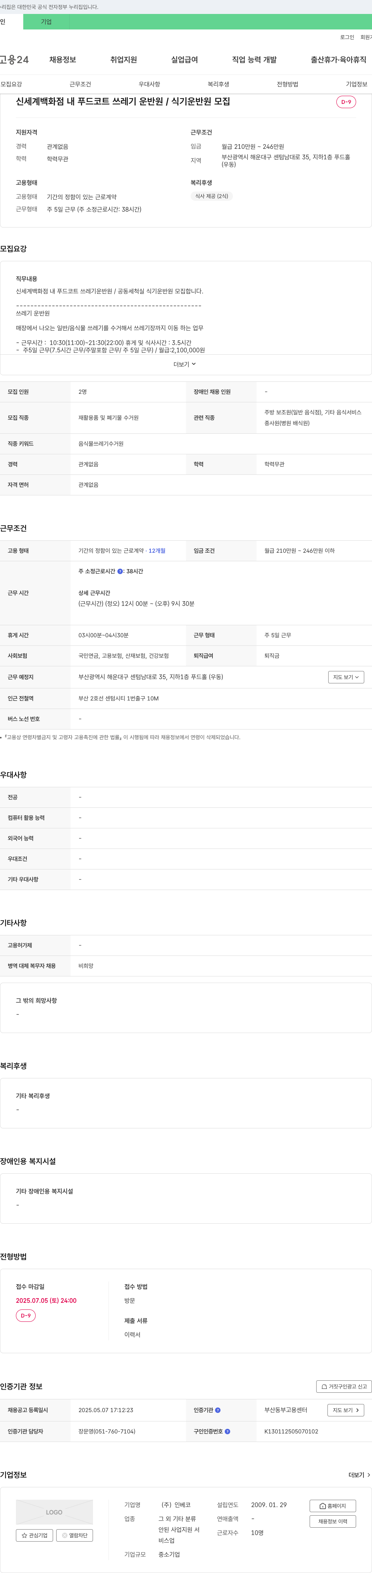This screenshot has width=372, height=1573.
Task: Click 부산 2호선 센텀시티 1번출구 10M text
Action: click(x=119, y=699)
